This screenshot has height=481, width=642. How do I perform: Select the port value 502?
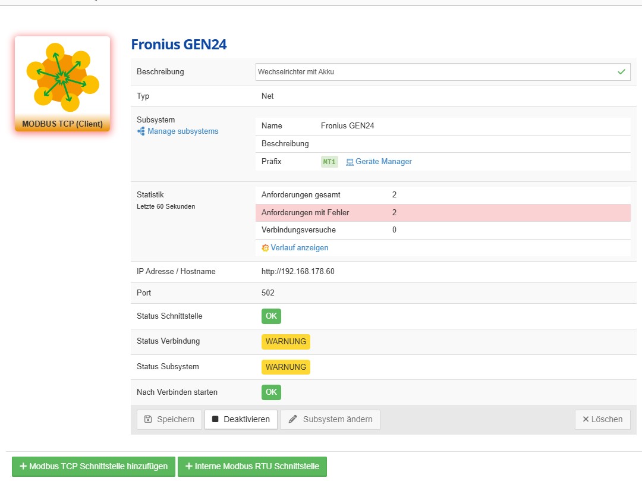tap(267, 293)
